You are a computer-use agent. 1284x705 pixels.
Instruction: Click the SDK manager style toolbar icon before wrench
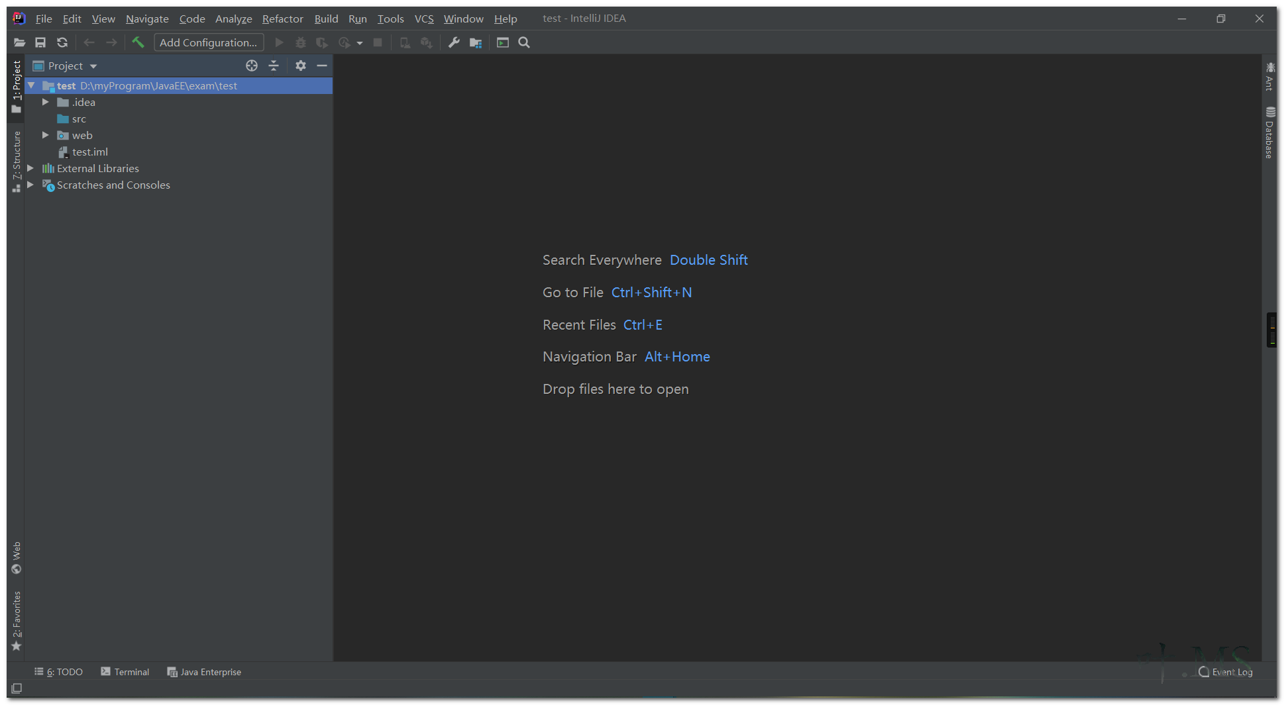(x=427, y=42)
